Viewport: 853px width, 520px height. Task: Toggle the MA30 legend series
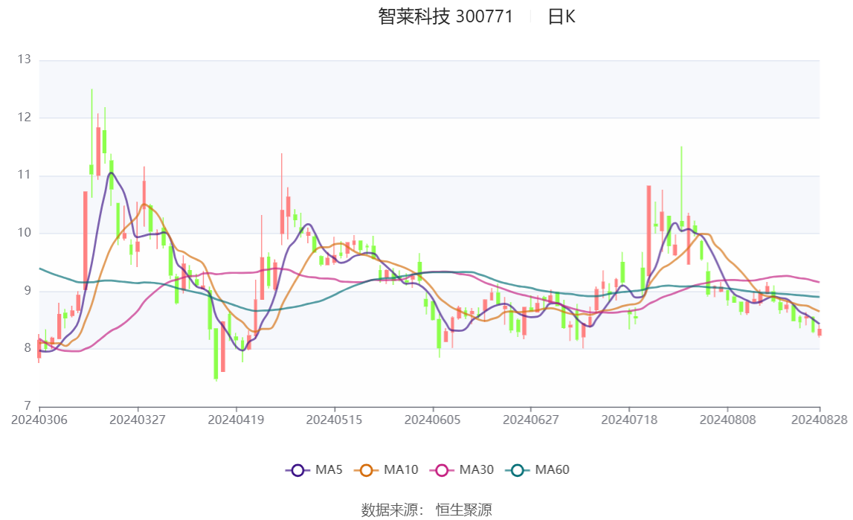(461, 470)
